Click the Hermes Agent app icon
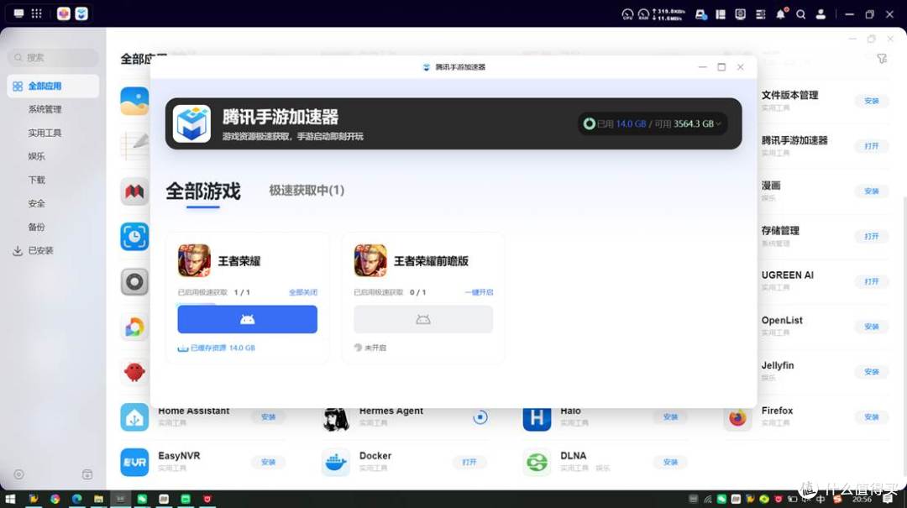The width and height of the screenshot is (907, 508). (x=335, y=418)
